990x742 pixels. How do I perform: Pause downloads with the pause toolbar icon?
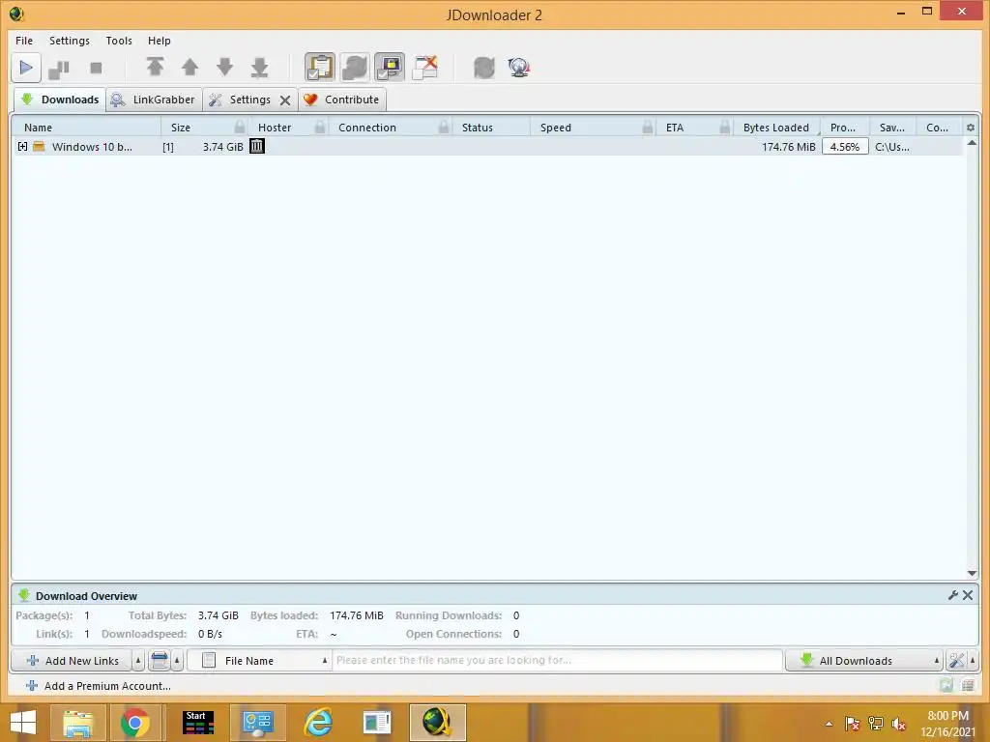(x=59, y=69)
